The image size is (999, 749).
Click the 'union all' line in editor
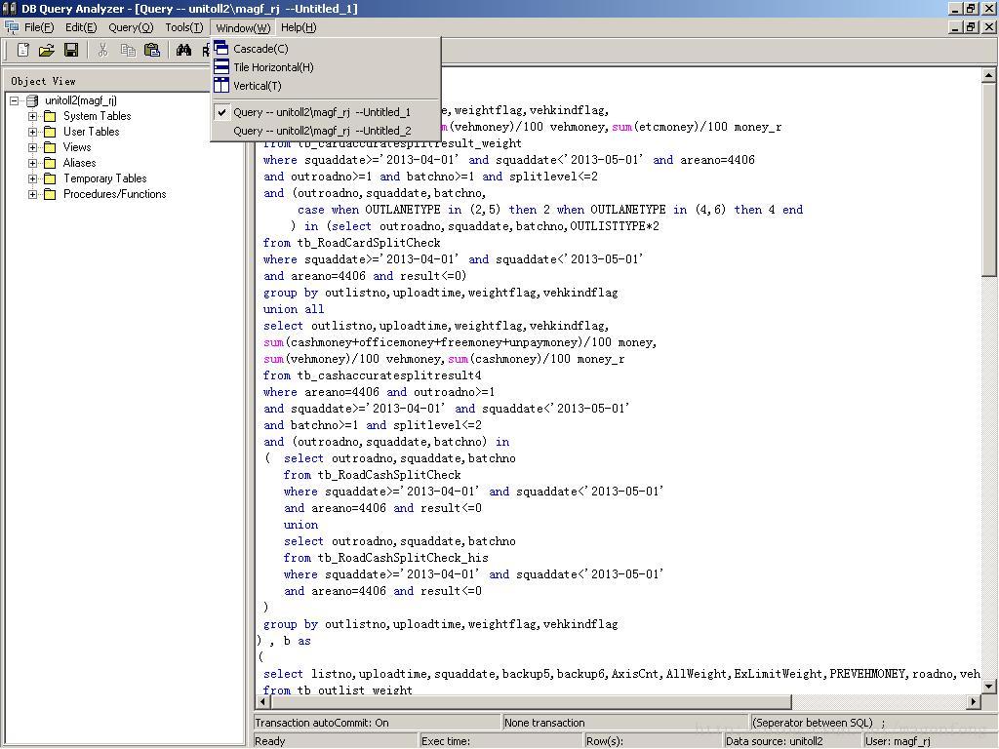(293, 309)
